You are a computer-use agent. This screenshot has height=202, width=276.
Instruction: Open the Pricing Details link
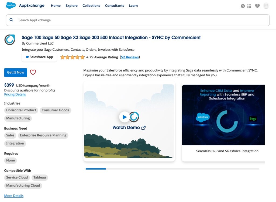point(15,94)
